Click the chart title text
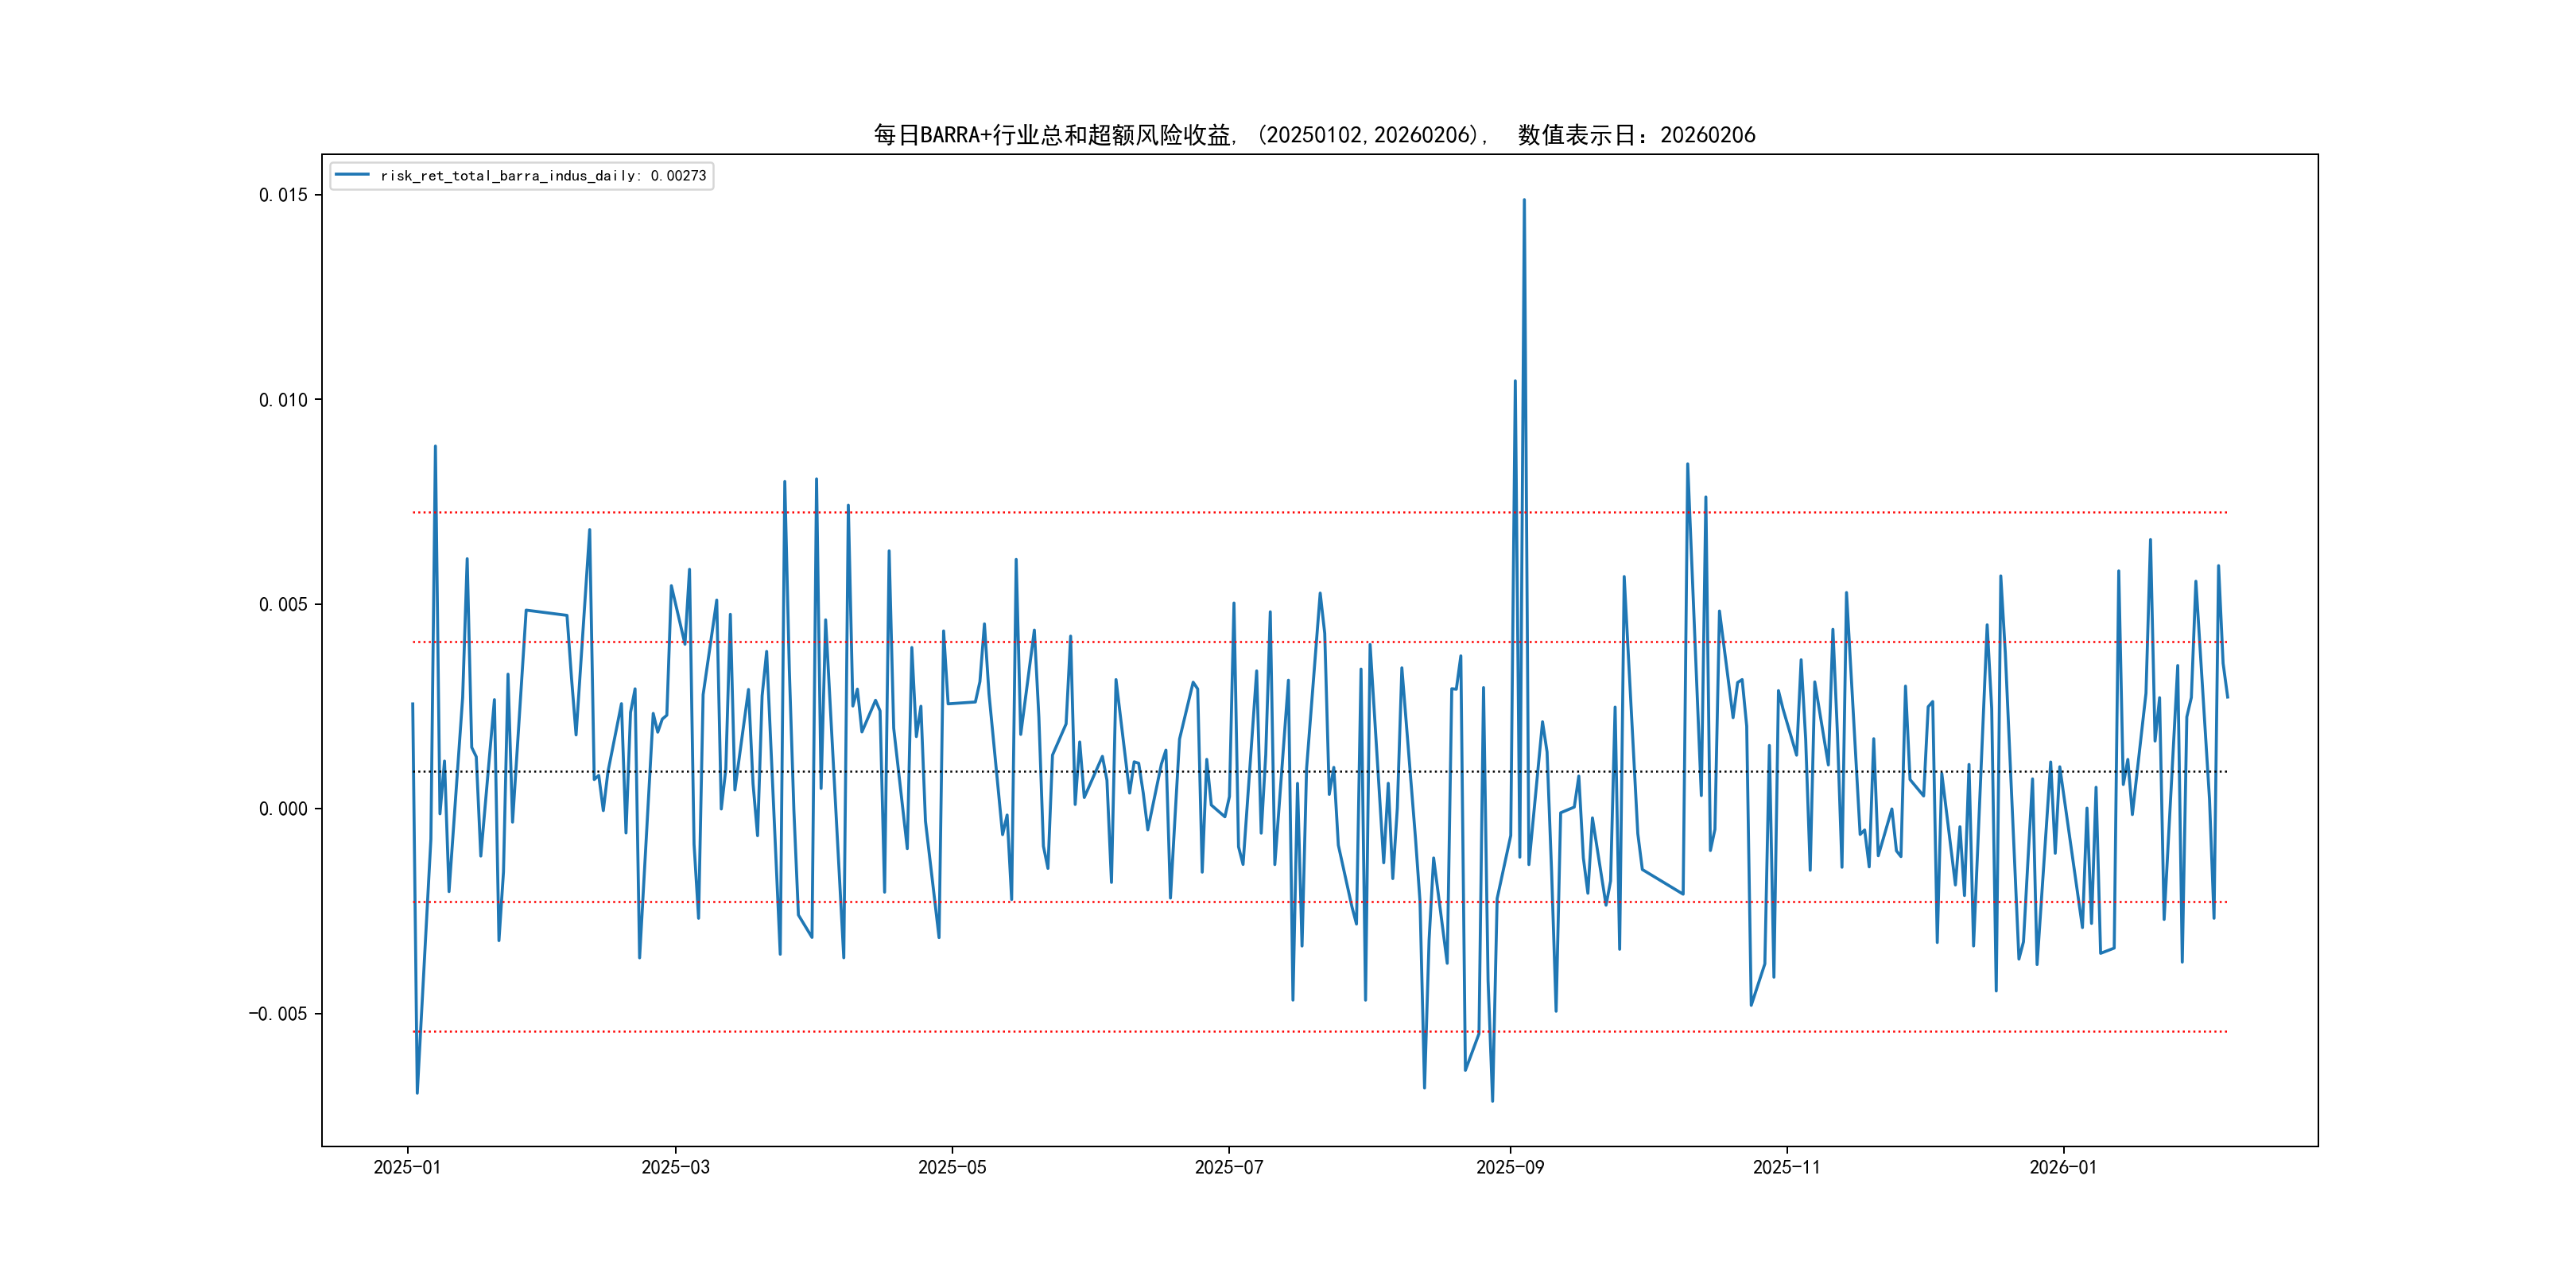Viewport: 2576px width, 1288px height. 1314,135
